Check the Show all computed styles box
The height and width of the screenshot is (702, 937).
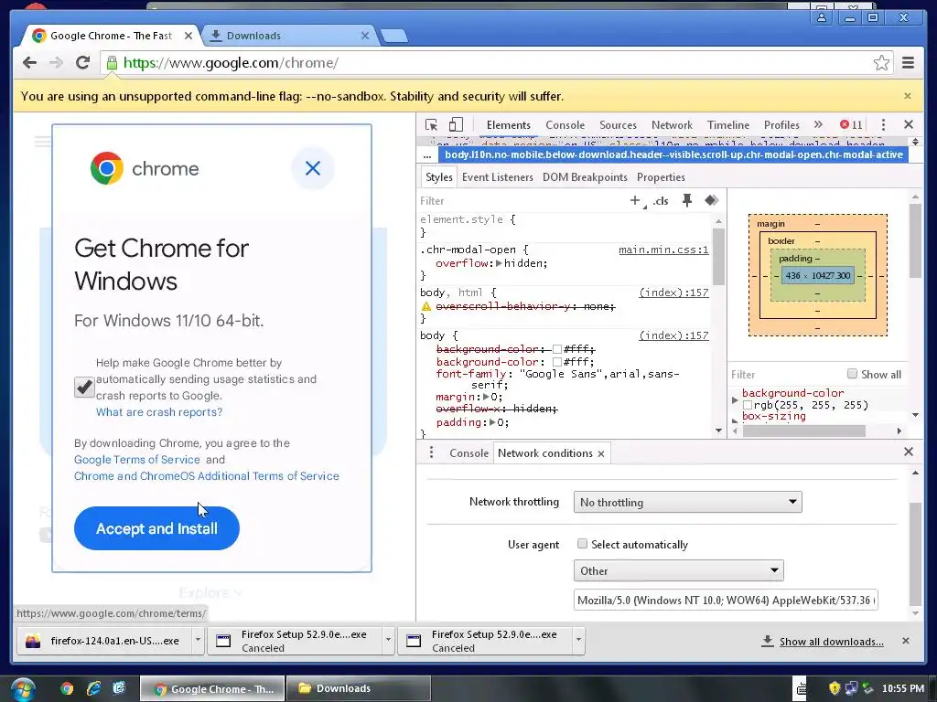(852, 374)
